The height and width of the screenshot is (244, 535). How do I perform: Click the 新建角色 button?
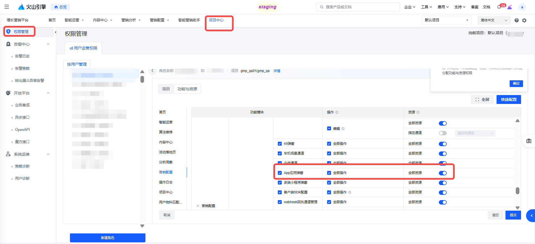click(108, 238)
